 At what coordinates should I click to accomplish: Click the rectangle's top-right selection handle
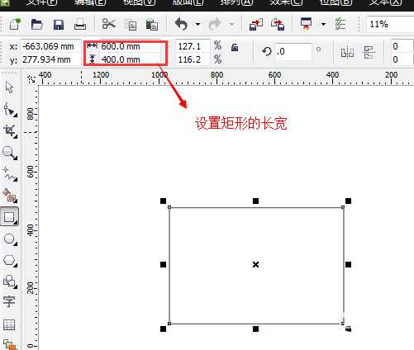click(348, 201)
